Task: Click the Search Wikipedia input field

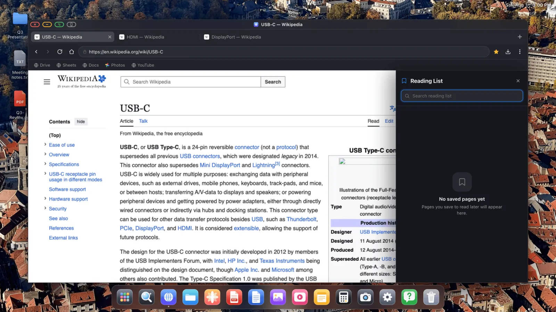Action: tap(191, 82)
